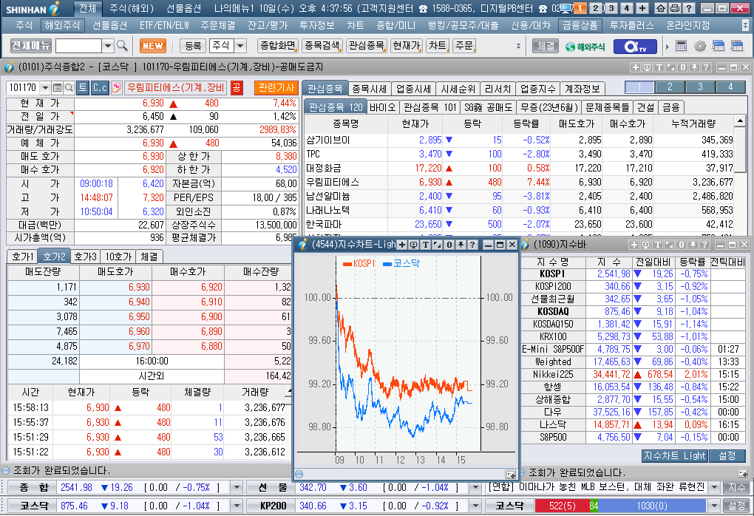Click the green 84 unchanged bar segment

click(x=594, y=506)
